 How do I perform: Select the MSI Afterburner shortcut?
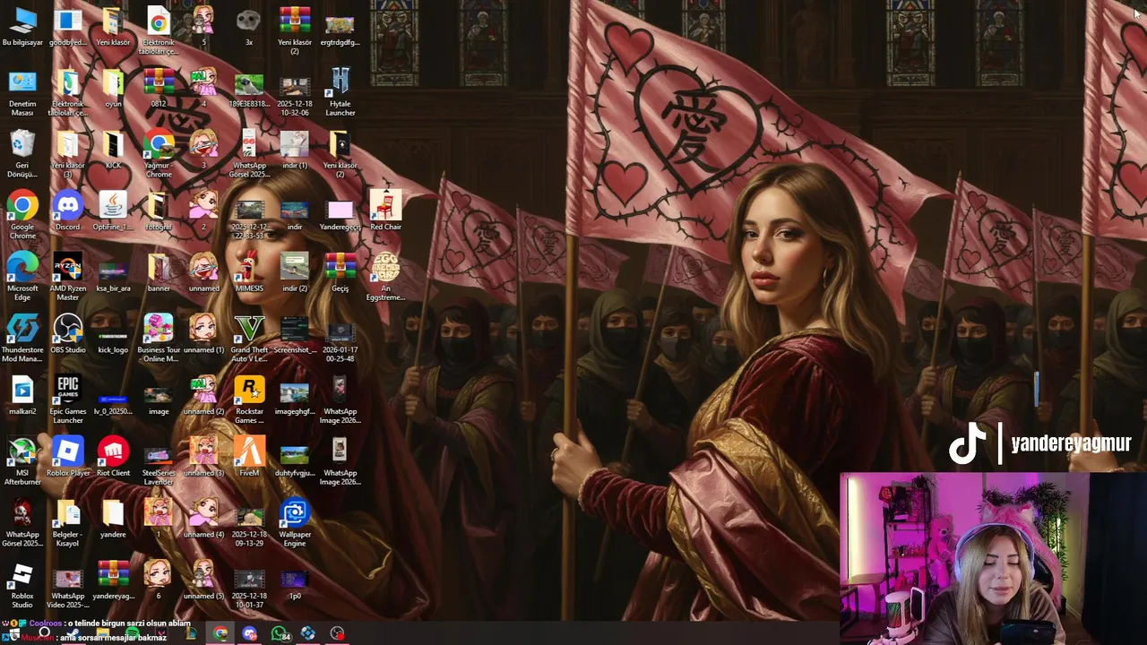coord(22,461)
